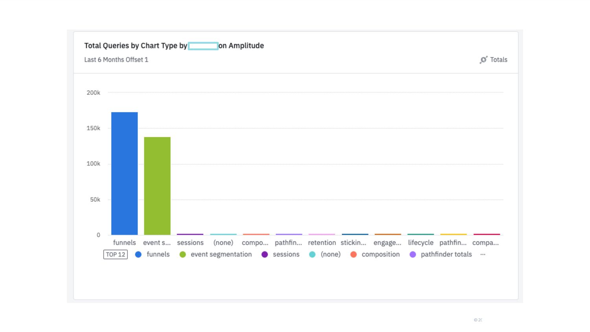This screenshot has height=332, width=590.
Task: Click 'Last 6 Months Offset 1' subtitle
Action: click(116, 60)
